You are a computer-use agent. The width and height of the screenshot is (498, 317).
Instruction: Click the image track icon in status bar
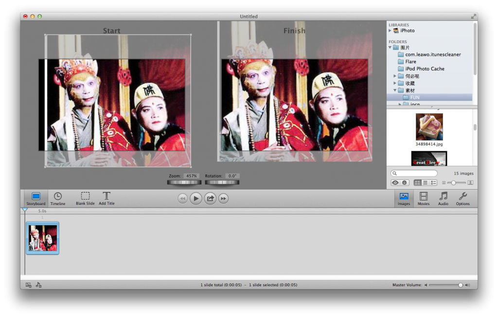coord(28,285)
